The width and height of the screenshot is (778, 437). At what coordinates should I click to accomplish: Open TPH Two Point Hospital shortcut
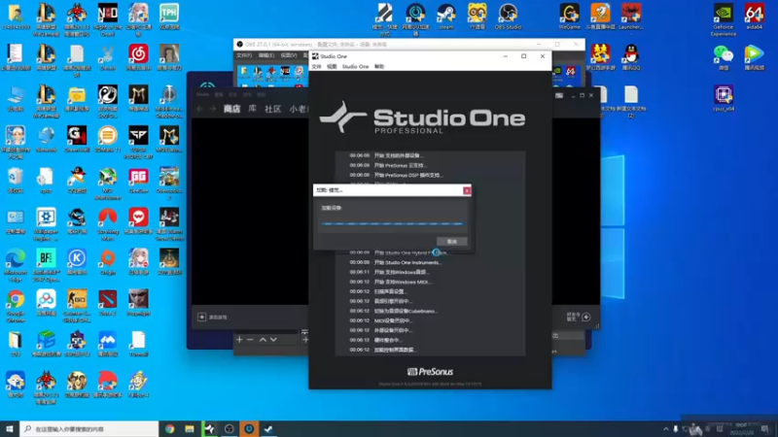click(169, 16)
